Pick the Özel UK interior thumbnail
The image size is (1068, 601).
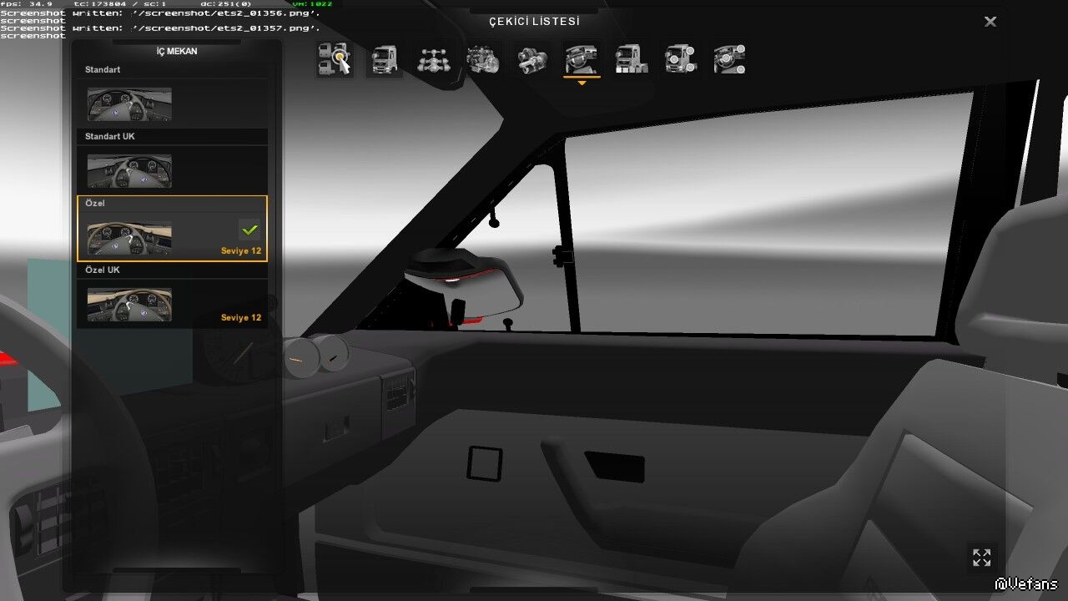point(129,305)
